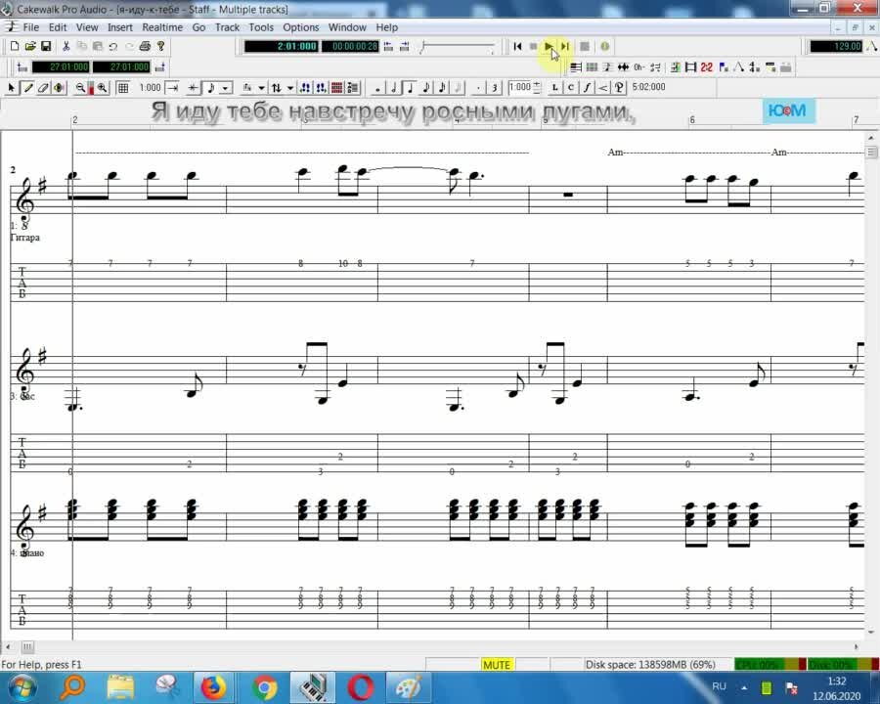Enable the Pedal (P) marking mode
The image size is (880, 704).
(x=619, y=88)
